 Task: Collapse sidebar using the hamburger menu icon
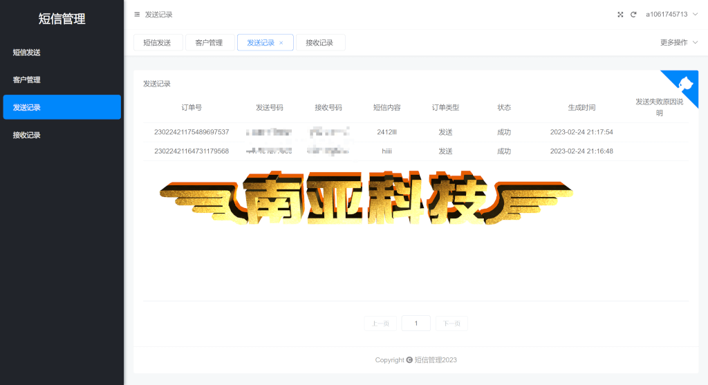point(137,15)
